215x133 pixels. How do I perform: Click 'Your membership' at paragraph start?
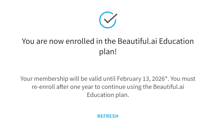point(44,79)
